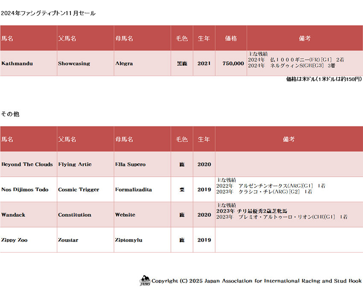Click sire name Flying Artie

pos(75,164)
